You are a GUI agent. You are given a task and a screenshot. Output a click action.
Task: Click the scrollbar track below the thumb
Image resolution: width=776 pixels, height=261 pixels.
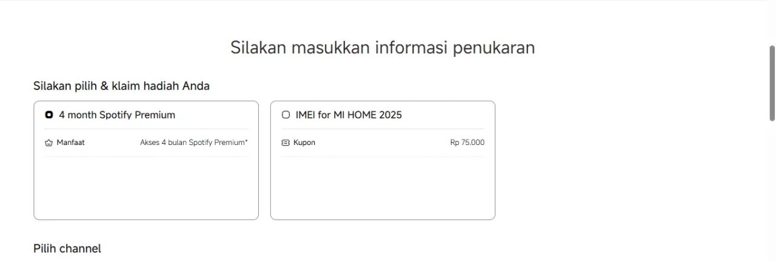[x=772, y=193]
